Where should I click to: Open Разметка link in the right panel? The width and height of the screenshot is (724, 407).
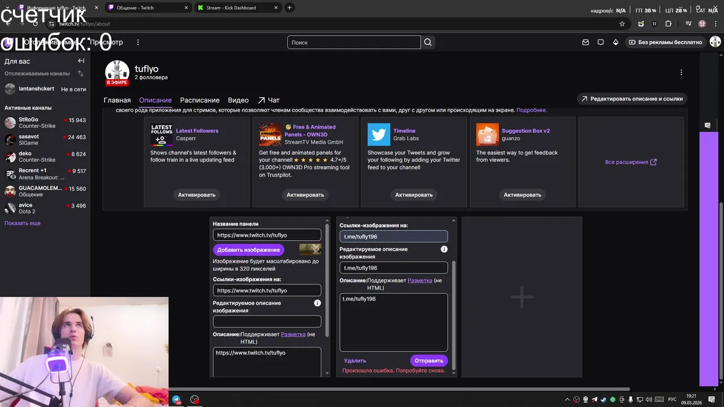[420, 280]
